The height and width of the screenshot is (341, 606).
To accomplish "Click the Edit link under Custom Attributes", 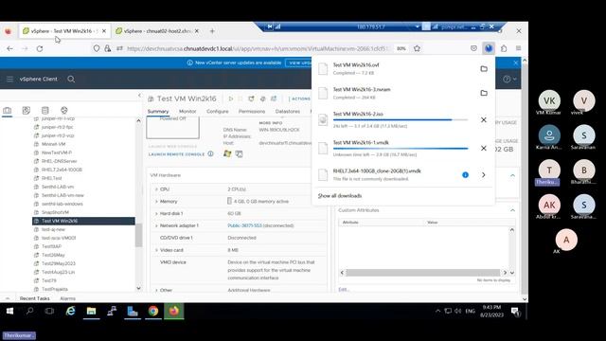I will tap(343, 289).
